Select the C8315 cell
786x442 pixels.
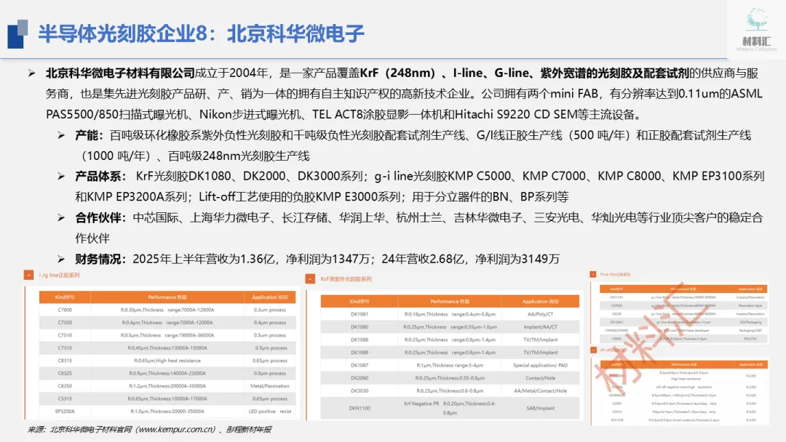tap(65, 361)
